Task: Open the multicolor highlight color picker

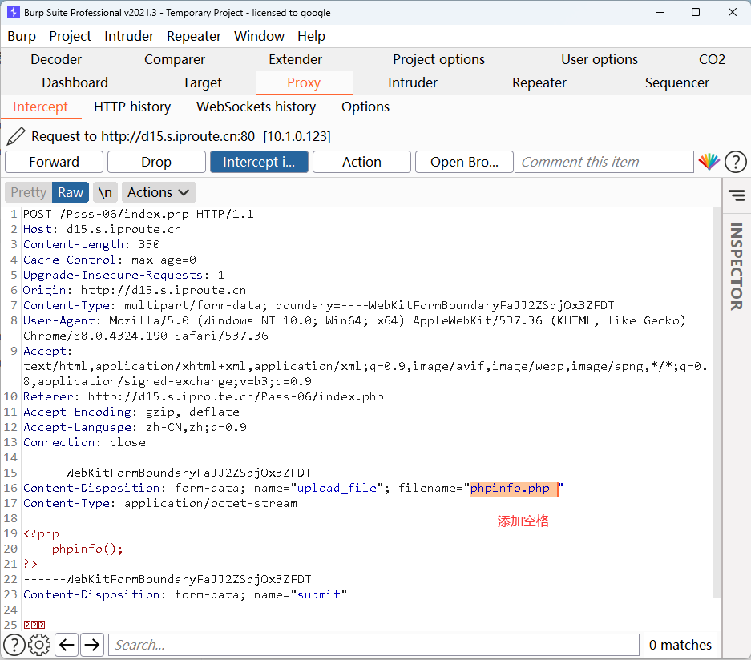Action: (x=709, y=162)
